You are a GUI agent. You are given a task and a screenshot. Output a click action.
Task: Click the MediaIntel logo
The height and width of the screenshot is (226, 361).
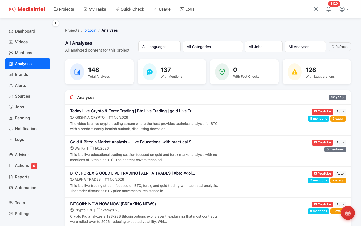tap(27, 9)
